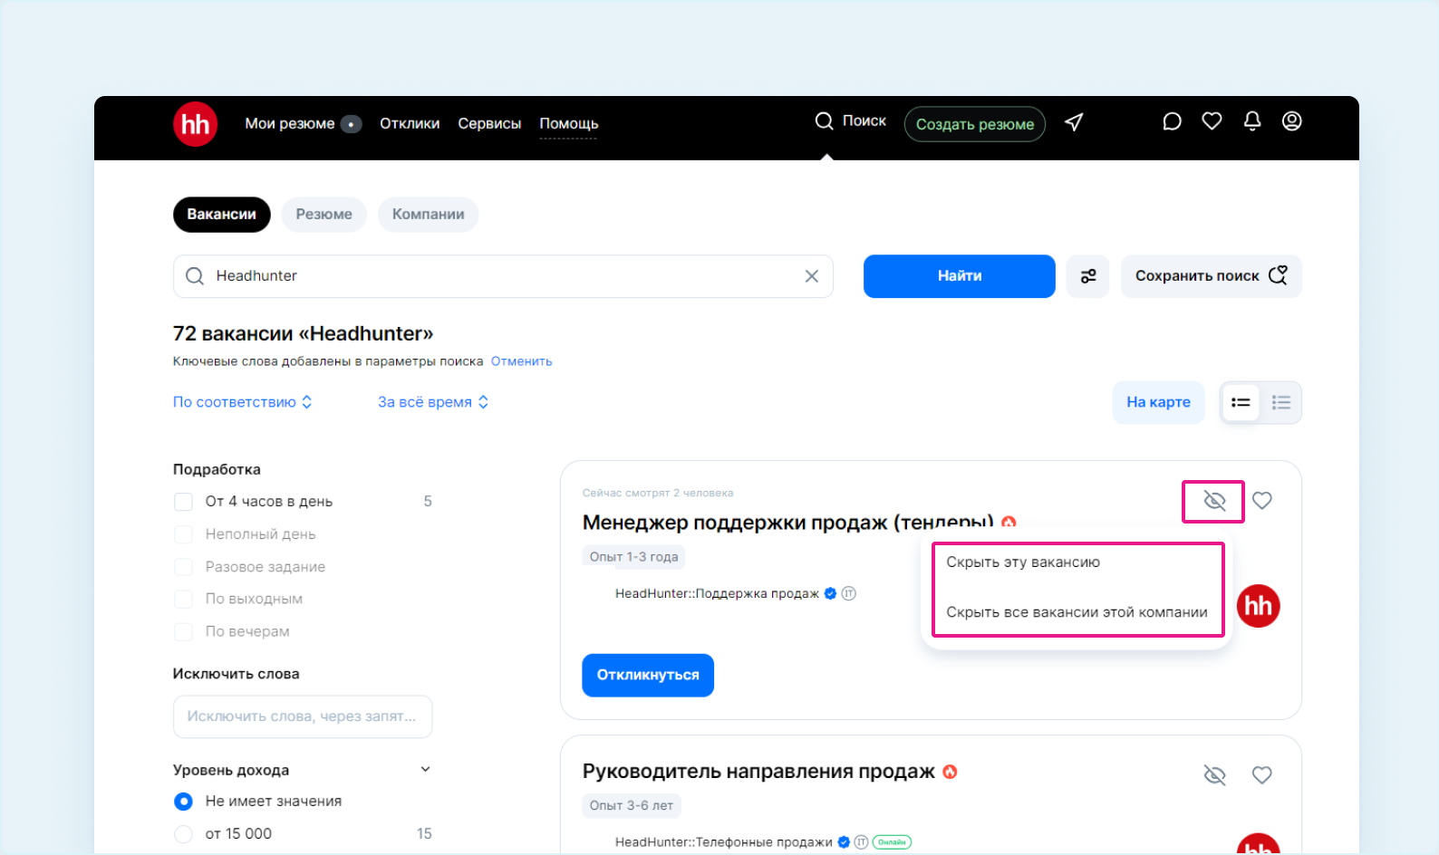Open Сервисы menu
Viewport: 1439px width, 855px height.
[x=489, y=124]
